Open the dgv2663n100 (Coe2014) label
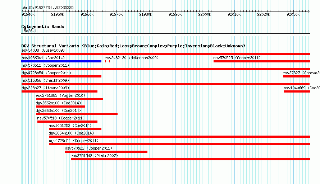Image resolution: width=320 pixels, height=184 pixels. click(58, 110)
